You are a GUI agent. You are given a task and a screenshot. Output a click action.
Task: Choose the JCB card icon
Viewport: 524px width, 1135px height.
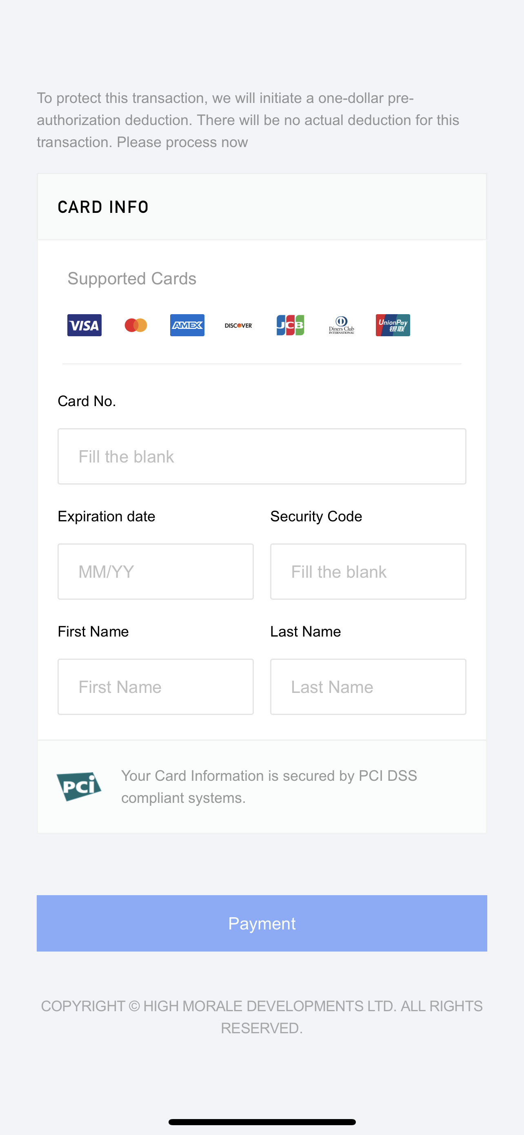290,325
